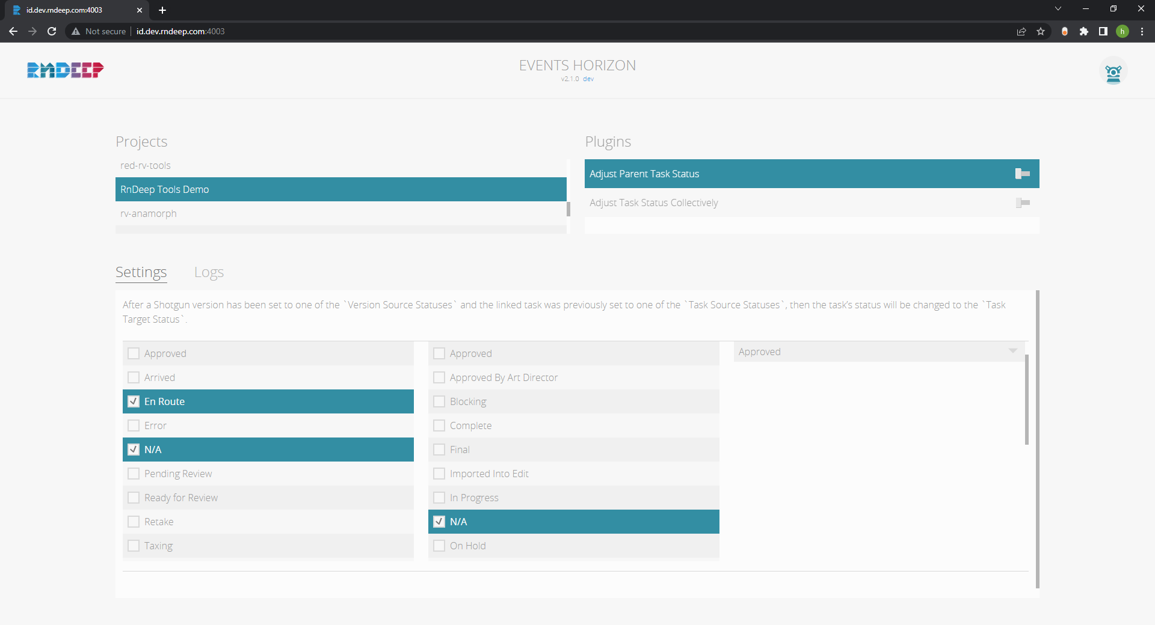The image size is (1155, 625).
Task: Toggle the Adjust Parent Task Status switch
Action: click(1022, 174)
